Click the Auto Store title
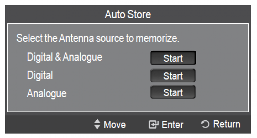Image resolution: width=257 pixels, height=138 pixels. click(128, 14)
